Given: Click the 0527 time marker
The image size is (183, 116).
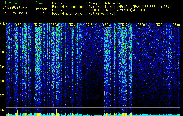Looking at the screenshot, I should [124, 25].
